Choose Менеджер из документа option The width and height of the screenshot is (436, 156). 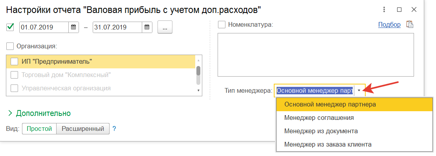tap(355, 131)
